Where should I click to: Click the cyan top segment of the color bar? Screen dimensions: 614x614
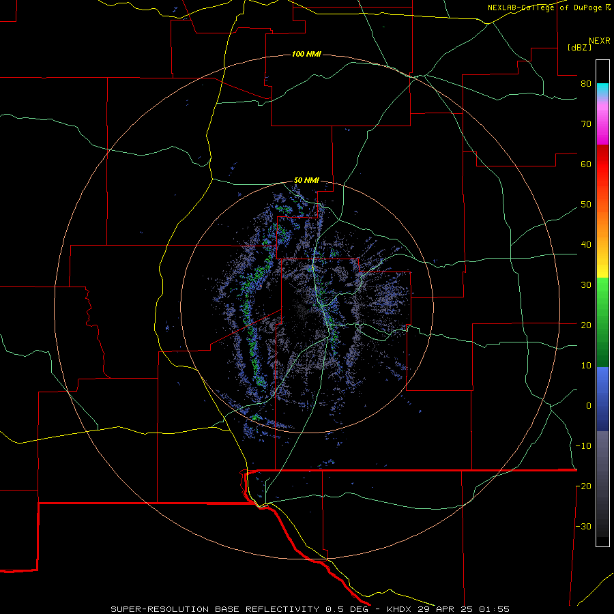(x=602, y=89)
